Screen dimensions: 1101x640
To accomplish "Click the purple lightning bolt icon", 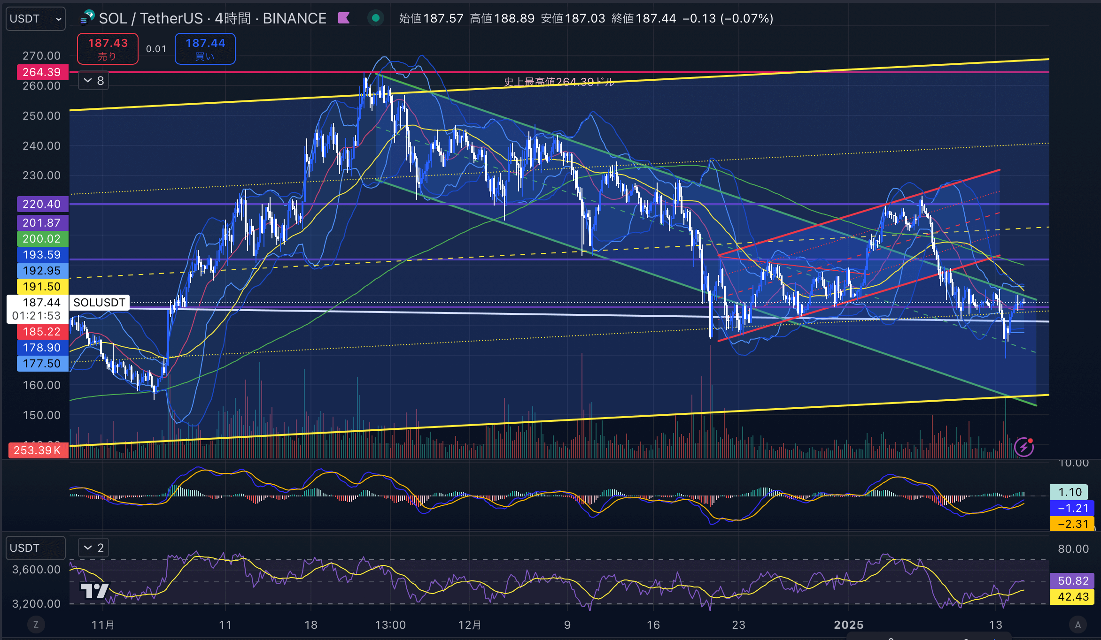I will pyautogui.click(x=1024, y=447).
